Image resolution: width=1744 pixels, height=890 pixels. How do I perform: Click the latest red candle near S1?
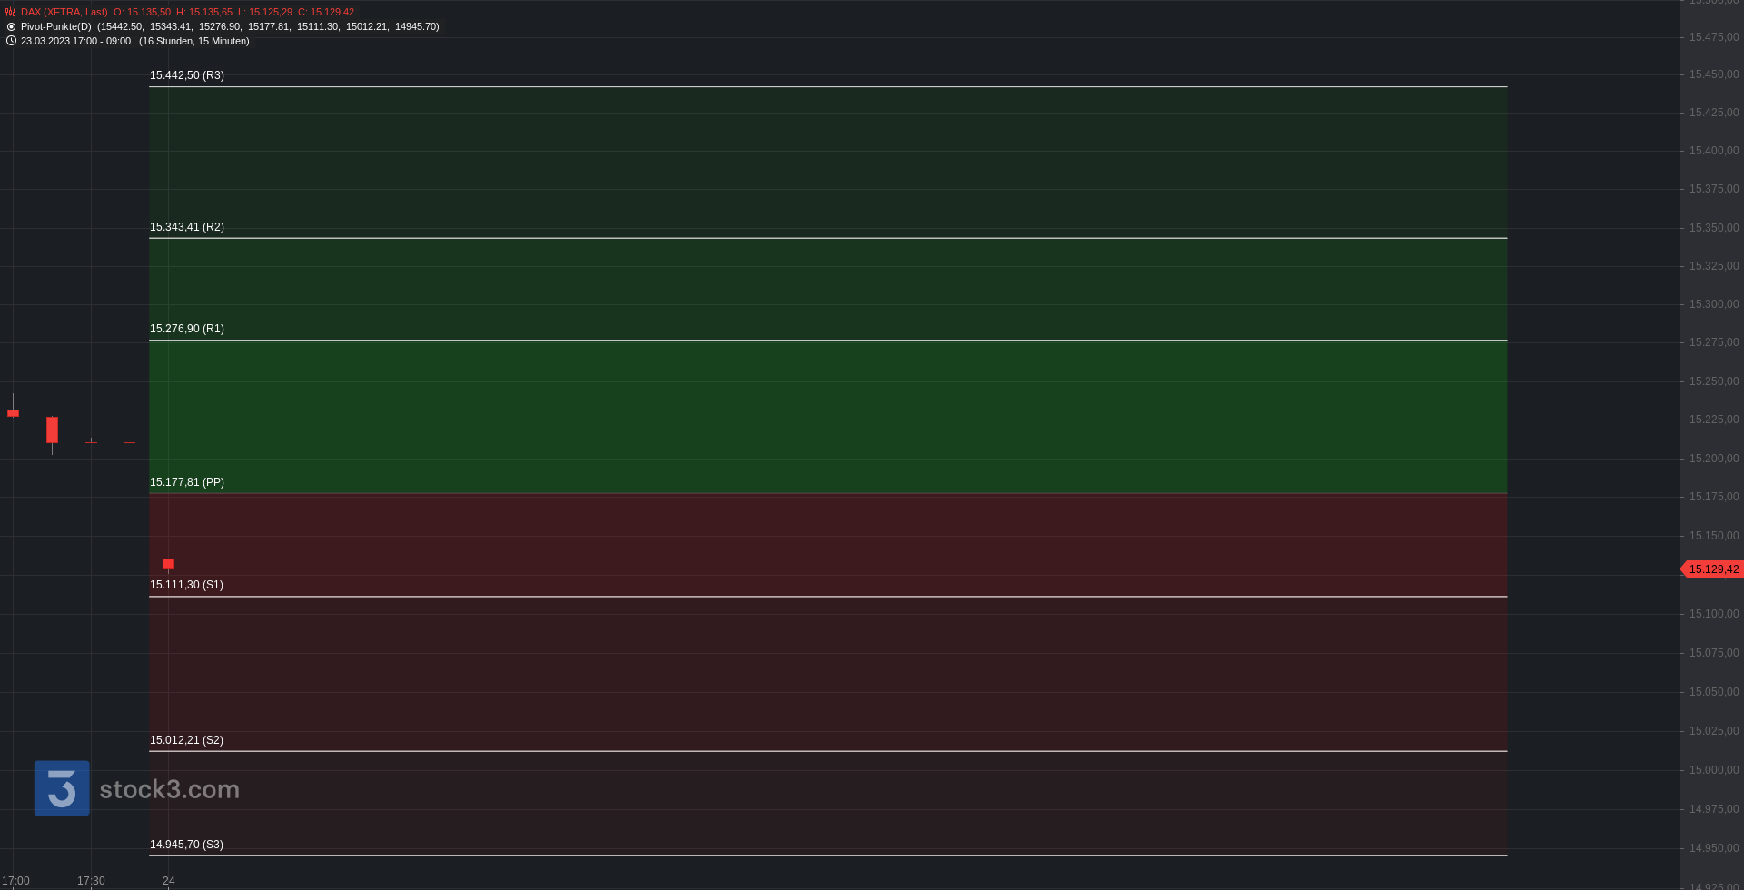[168, 564]
